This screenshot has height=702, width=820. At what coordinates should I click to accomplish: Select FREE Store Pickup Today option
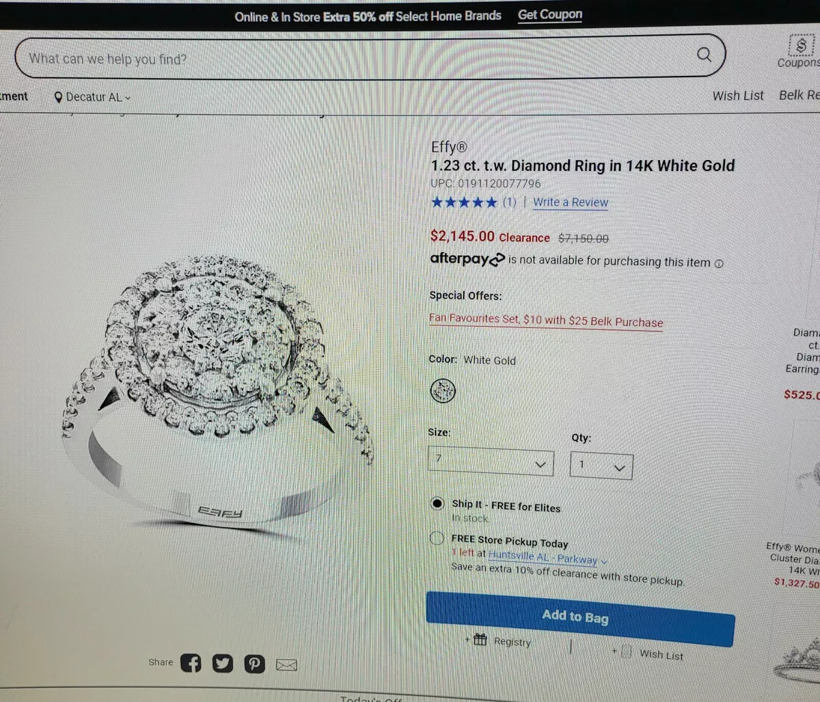tap(437, 539)
